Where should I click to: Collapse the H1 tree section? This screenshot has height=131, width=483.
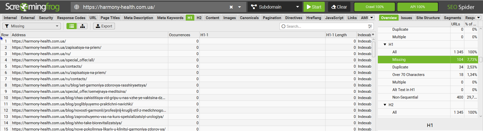(385, 45)
